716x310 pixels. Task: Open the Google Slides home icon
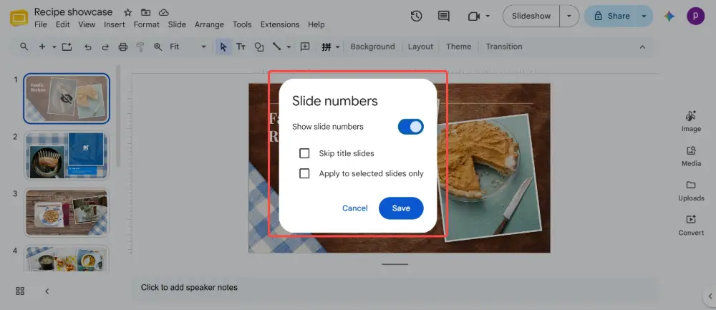[x=19, y=18]
